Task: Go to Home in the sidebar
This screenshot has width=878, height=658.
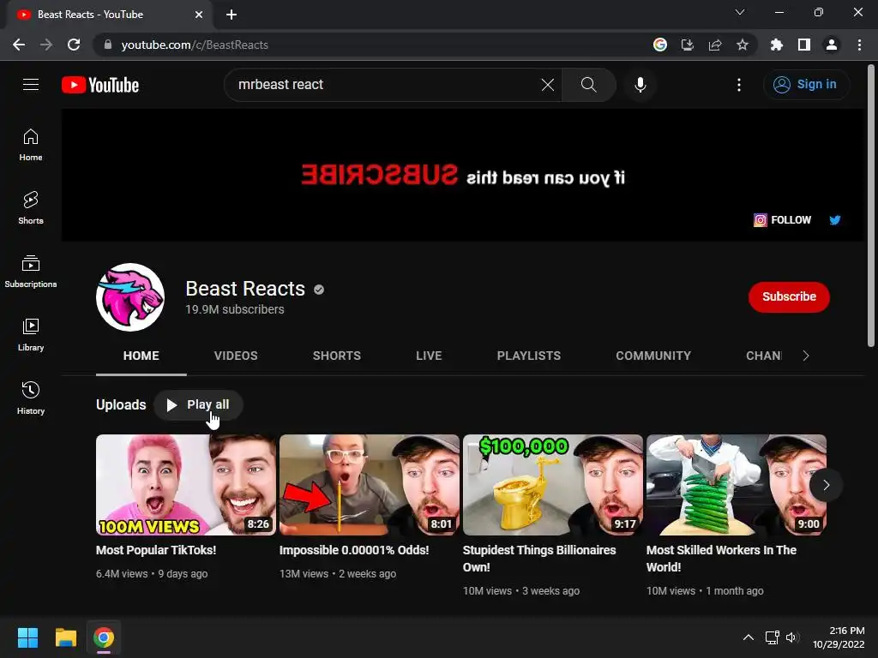Action: coord(31,145)
